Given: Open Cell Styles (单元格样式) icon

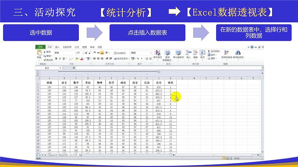Looking at the screenshot, I should pos(178,53).
